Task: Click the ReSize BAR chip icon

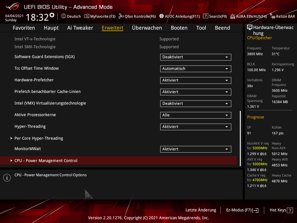Action: (x=273, y=16)
